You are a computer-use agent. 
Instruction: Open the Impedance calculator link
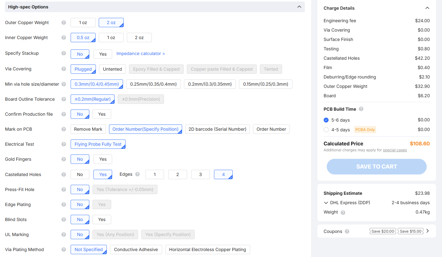point(141,53)
